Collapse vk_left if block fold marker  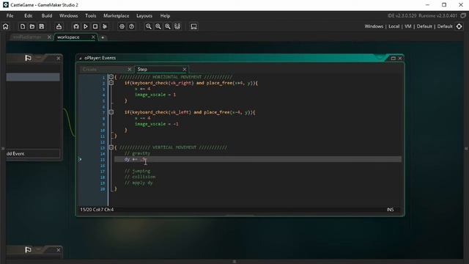click(x=111, y=112)
